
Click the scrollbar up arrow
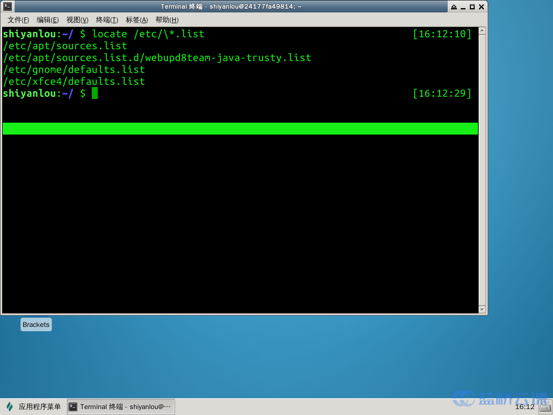(x=482, y=31)
